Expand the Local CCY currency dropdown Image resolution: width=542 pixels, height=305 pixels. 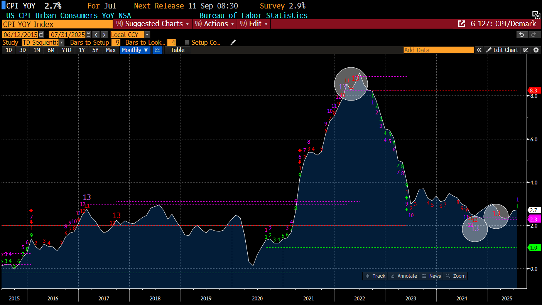point(147,35)
